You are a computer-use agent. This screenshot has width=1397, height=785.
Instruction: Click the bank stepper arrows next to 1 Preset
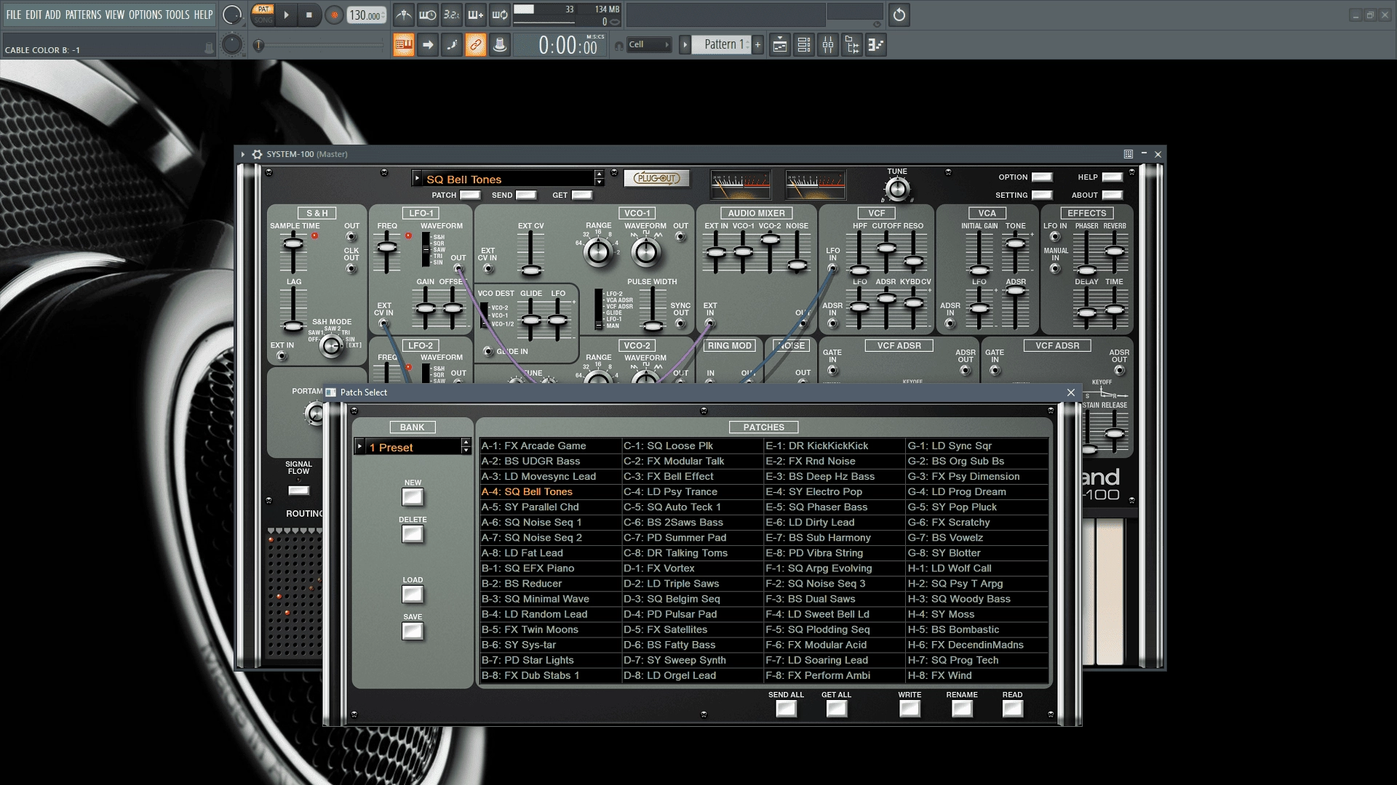pos(466,447)
